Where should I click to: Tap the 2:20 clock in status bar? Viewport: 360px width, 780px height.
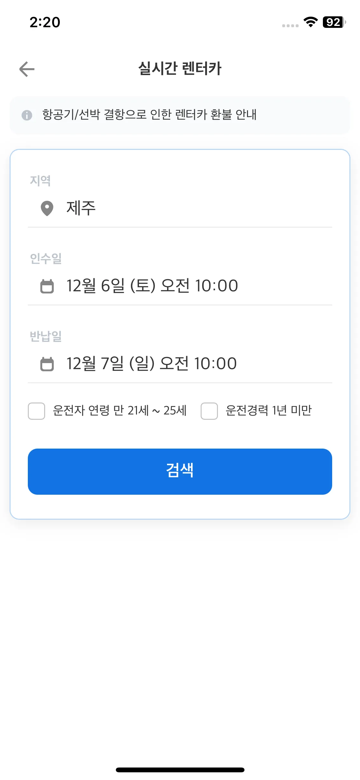[45, 22]
